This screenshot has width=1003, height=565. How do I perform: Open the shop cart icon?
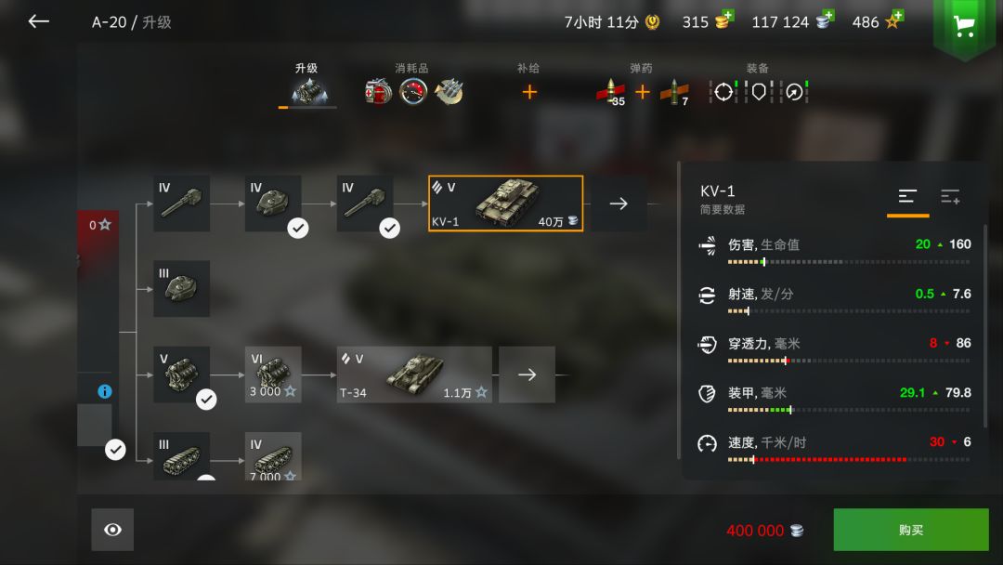coord(964,27)
